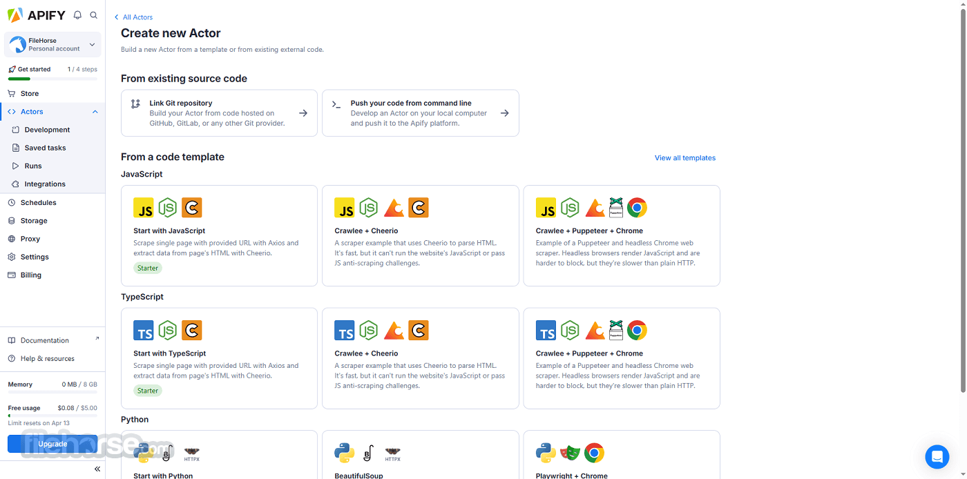
Task: Choose Start with TypeScript template
Action: pyautogui.click(x=219, y=358)
